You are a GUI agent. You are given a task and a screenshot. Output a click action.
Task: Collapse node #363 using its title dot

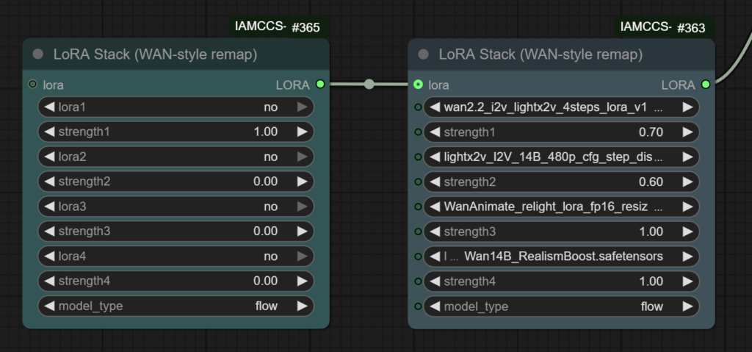[423, 54]
